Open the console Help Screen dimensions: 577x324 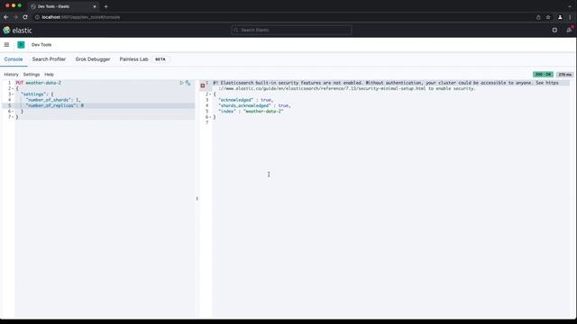coord(49,75)
